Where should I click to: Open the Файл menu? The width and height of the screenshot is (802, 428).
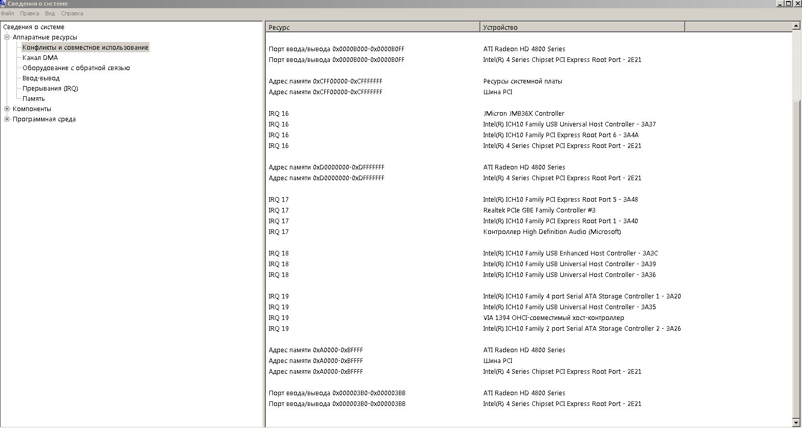coord(8,13)
